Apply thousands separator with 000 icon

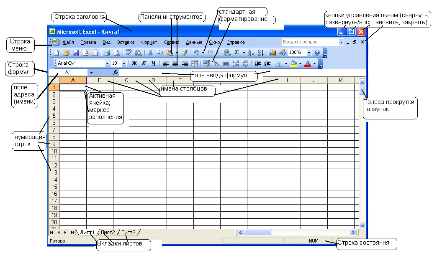[x=226, y=64]
